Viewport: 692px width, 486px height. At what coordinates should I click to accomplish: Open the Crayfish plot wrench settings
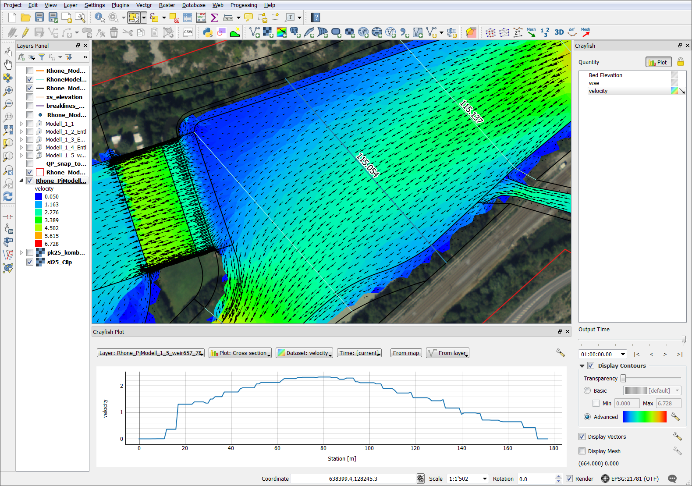click(560, 353)
